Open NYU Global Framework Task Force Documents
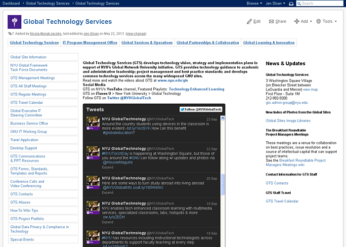 (29, 68)
